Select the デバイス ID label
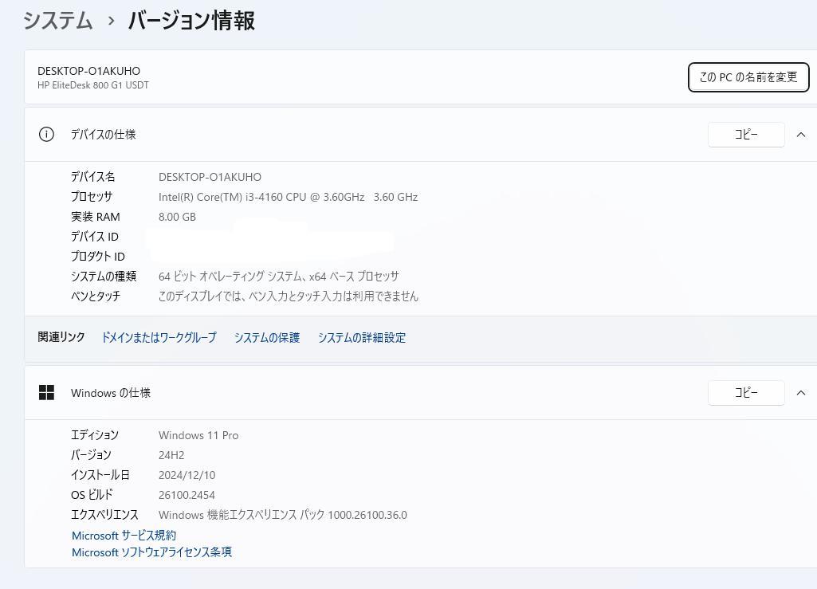Screen dimensions: 817x589 (x=95, y=237)
